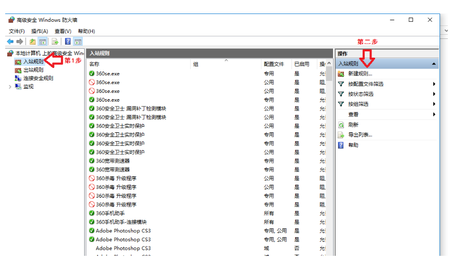452x274 pixels.
Task: Toggle the show/hide console tree toolbar icon
Action: (43, 42)
